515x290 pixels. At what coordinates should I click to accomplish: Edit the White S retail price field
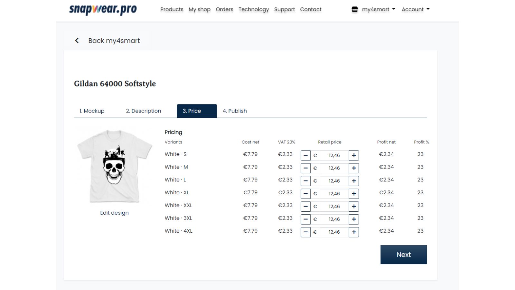click(330, 155)
